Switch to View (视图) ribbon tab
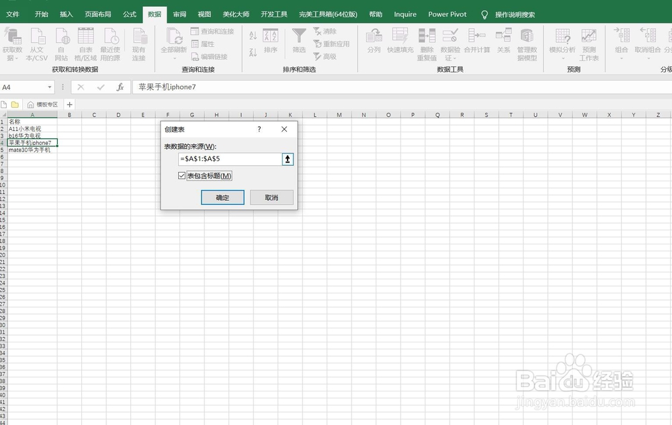Image resolution: width=672 pixels, height=425 pixels. [204, 14]
